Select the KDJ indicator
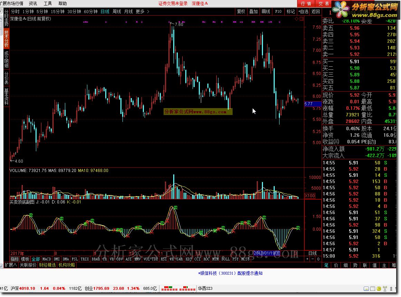This screenshot has height=297, width=401. point(188,259)
